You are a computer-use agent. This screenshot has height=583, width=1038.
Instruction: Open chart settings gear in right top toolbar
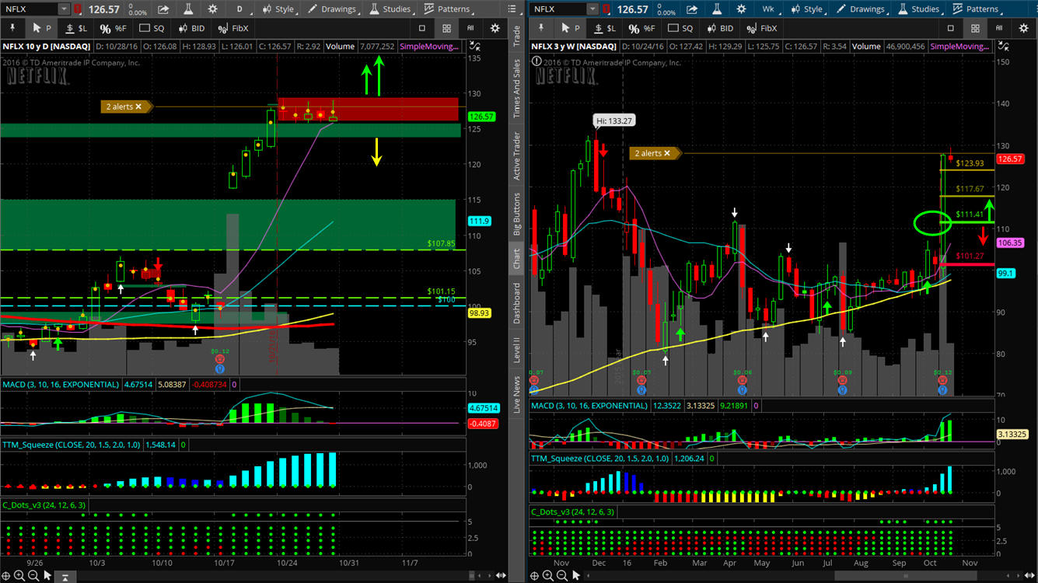pos(741,9)
